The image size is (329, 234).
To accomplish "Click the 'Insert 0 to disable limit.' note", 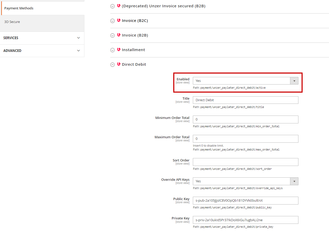I will tap(208, 146).
